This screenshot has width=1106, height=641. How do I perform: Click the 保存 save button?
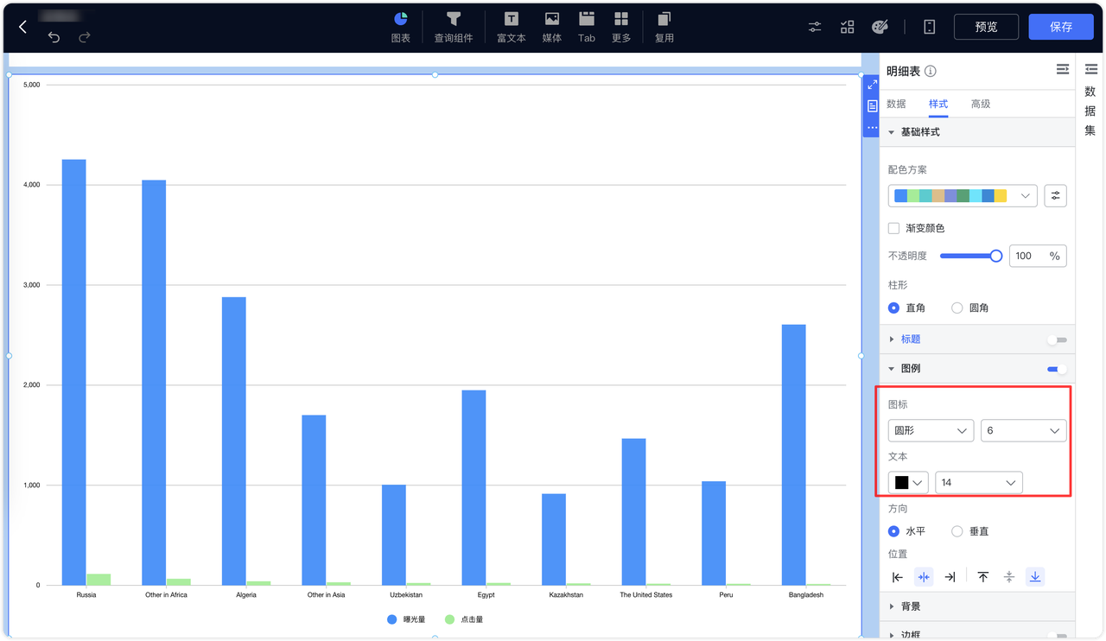pos(1061,27)
